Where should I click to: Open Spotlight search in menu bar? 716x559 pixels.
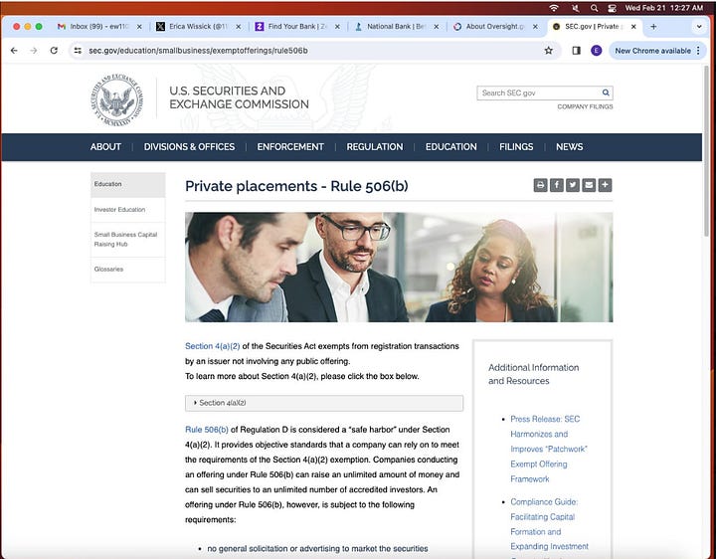point(594,8)
